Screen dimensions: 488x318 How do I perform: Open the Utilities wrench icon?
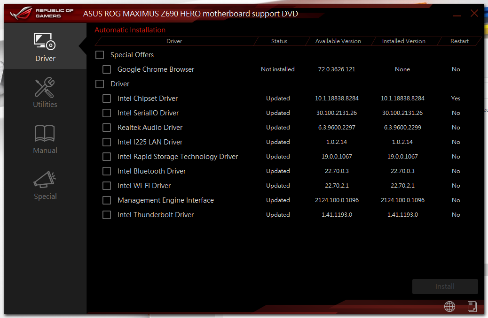[45, 88]
